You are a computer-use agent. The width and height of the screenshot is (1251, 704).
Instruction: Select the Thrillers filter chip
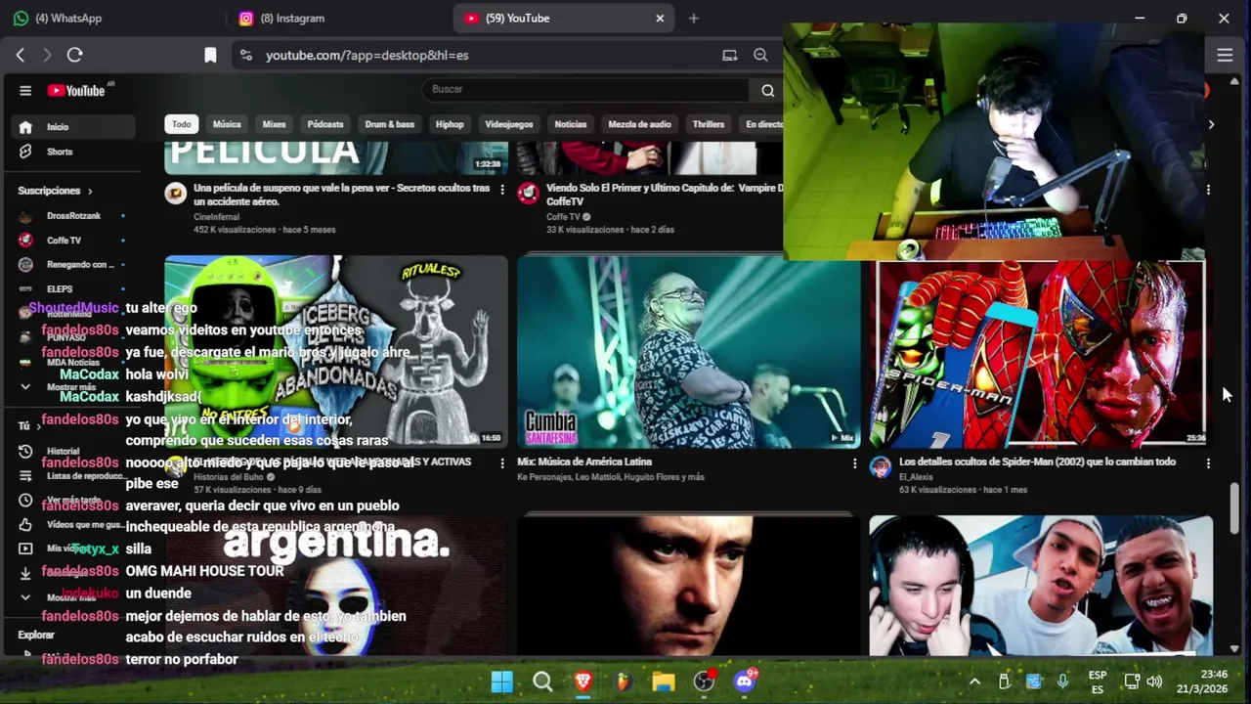point(709,124)
